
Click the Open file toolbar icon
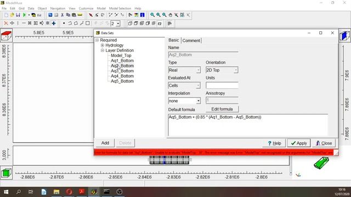pos(12,15)
